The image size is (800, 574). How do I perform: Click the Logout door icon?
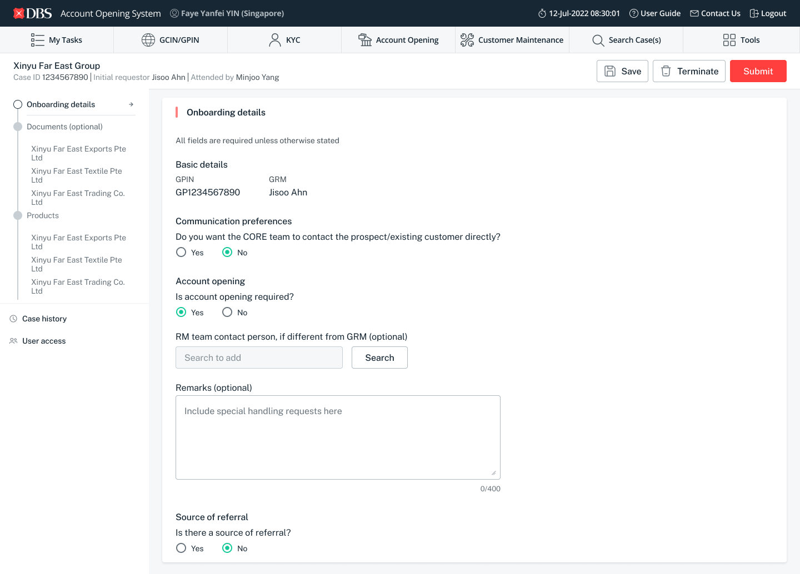(x=754, y=13)
